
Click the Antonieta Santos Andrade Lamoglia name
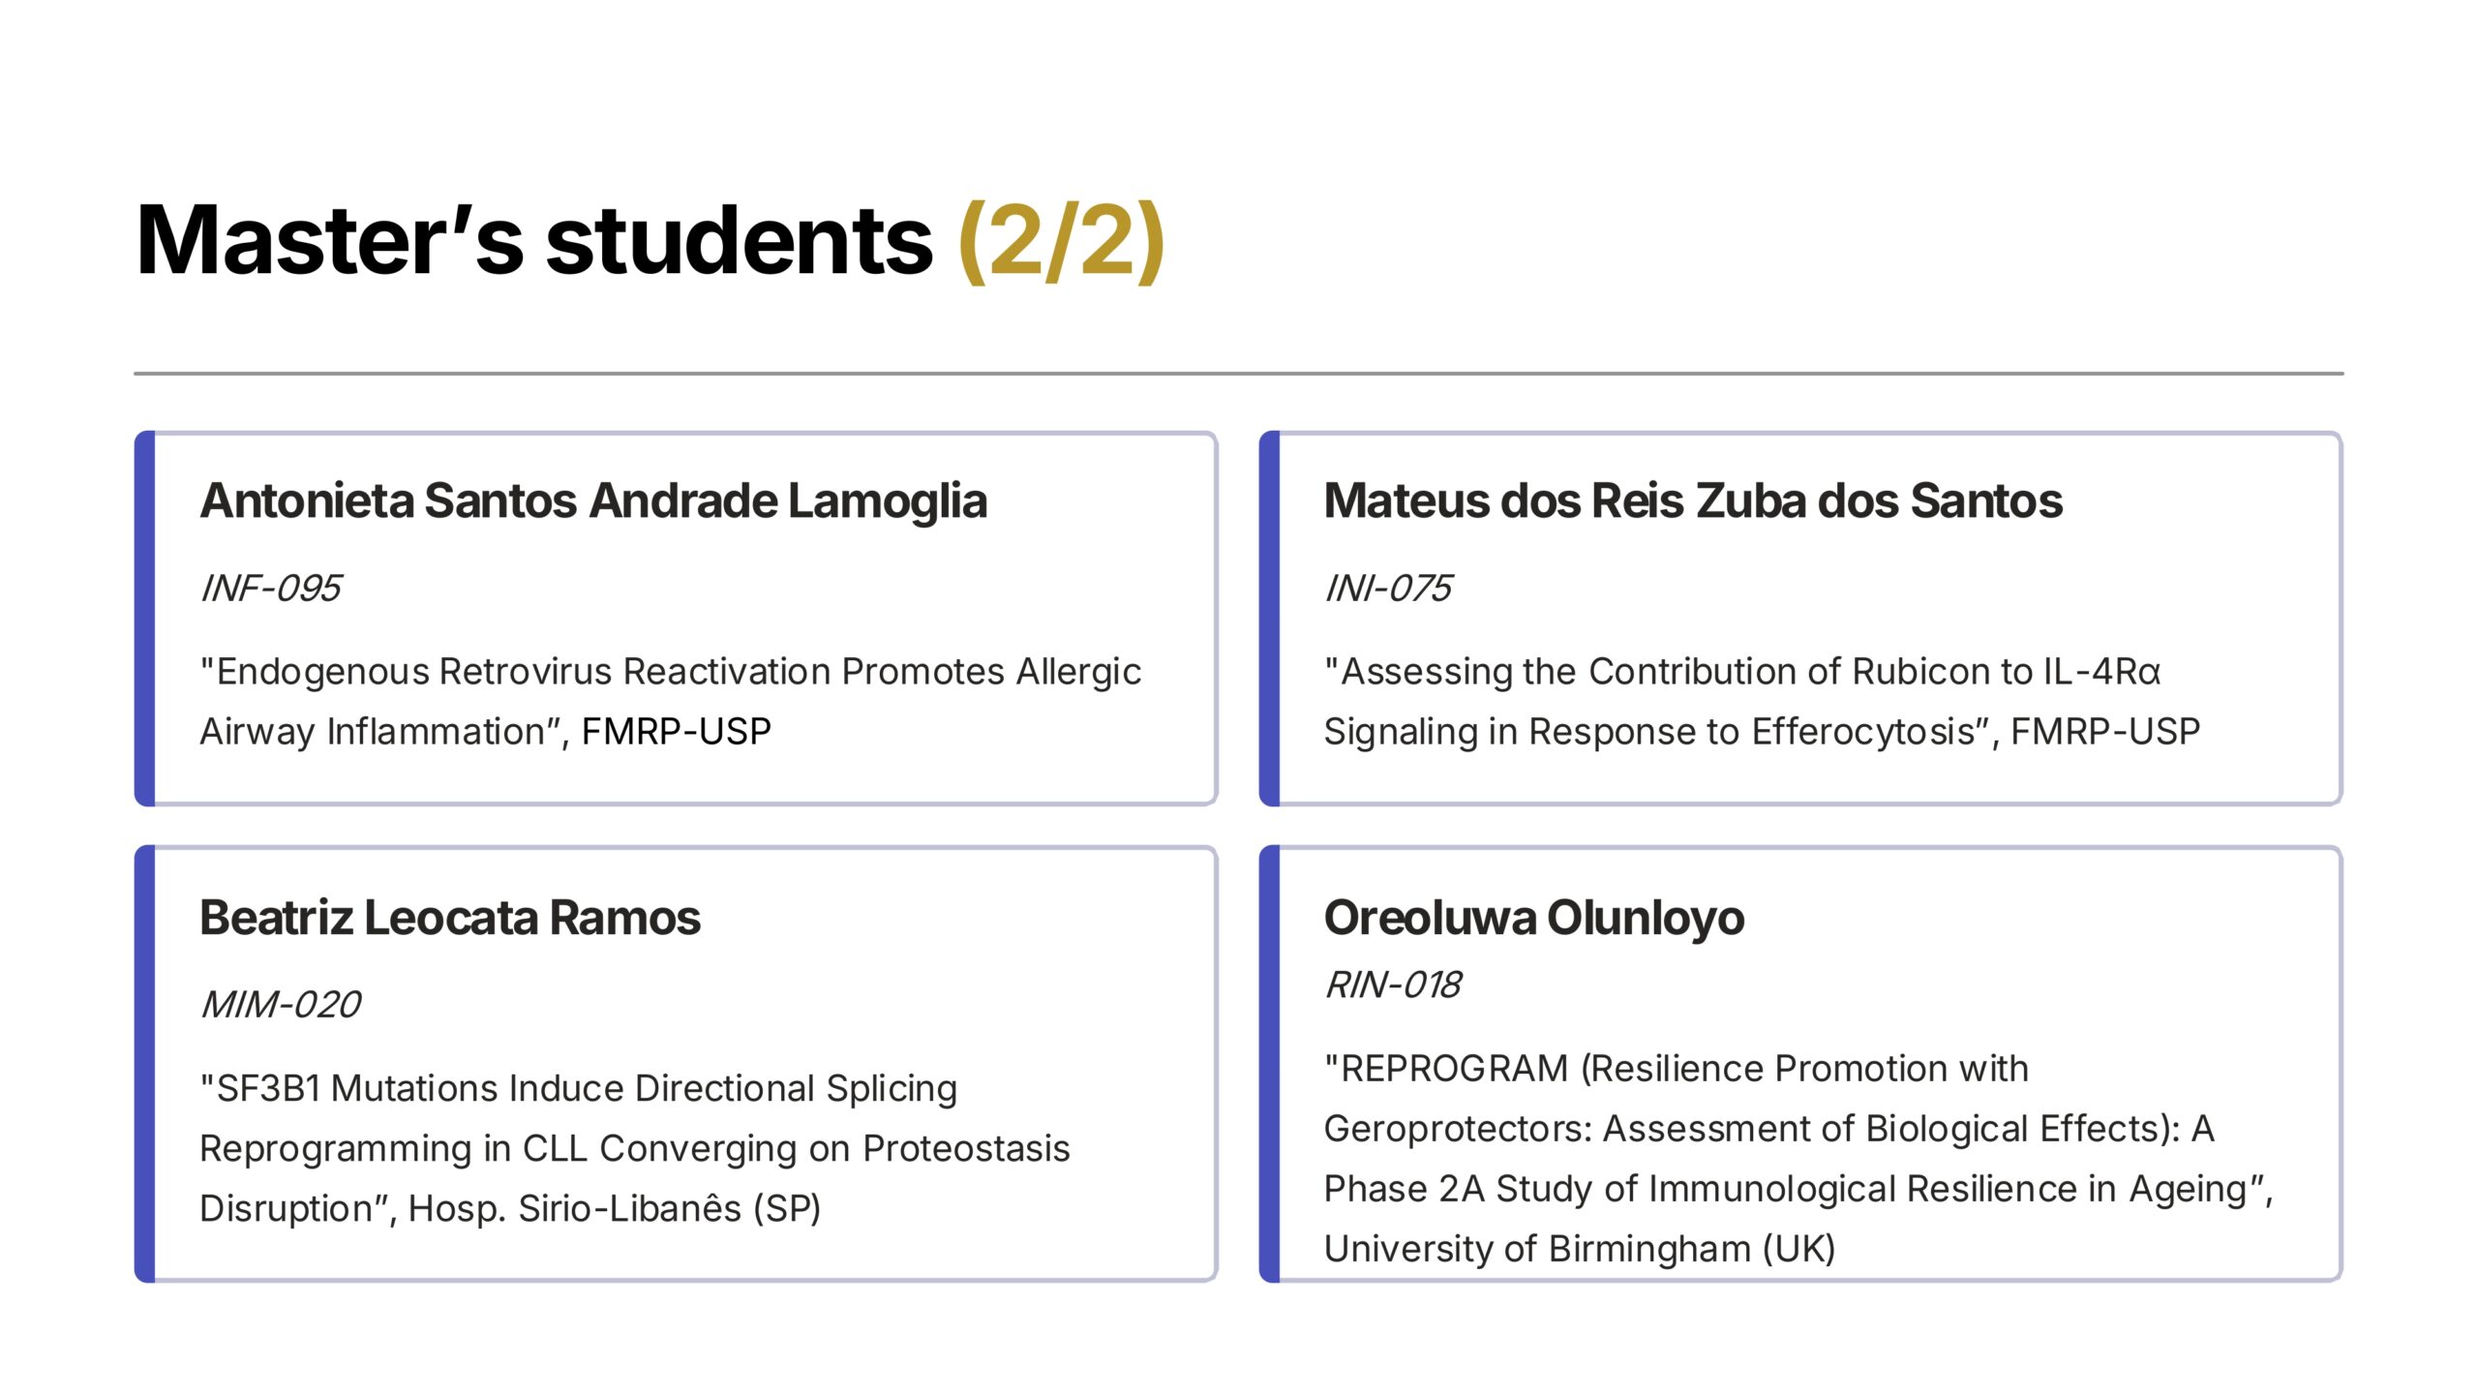coord(593,500)
